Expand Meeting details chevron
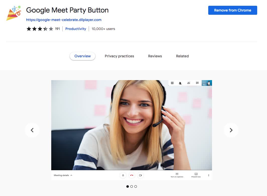 click(x=71, y=175)
